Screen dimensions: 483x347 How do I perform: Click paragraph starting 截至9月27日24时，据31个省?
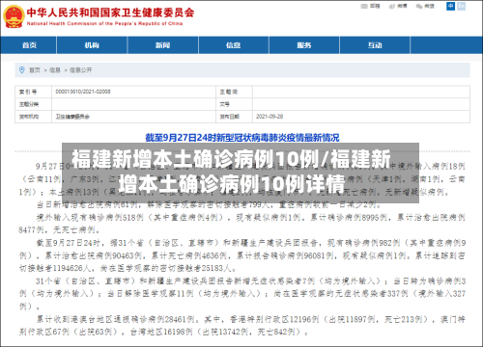click(x=242, y=255)
